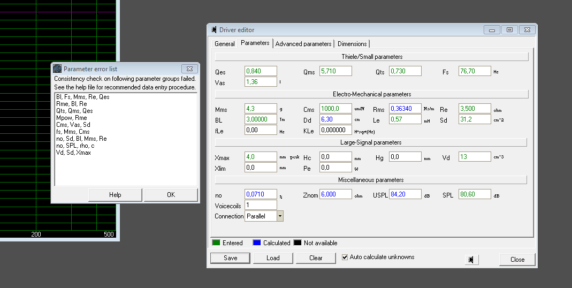Open the Connection dropdown
The image size is (572, 288).
280,216
